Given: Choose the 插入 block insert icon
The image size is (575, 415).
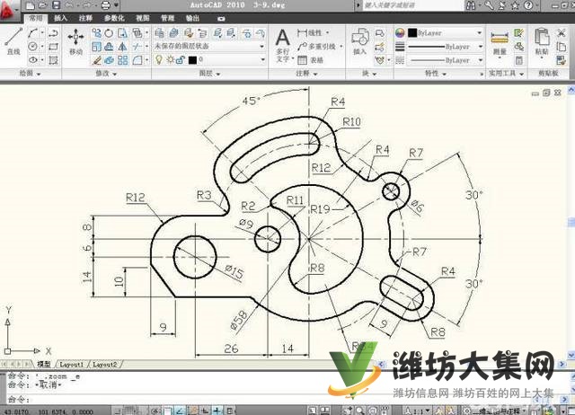Looking at the screenshot, I should click(x=360, y=40).
